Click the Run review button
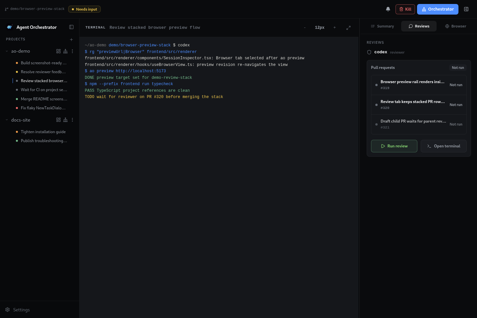This screenshot has width=477, height=318. coord(394,146)
